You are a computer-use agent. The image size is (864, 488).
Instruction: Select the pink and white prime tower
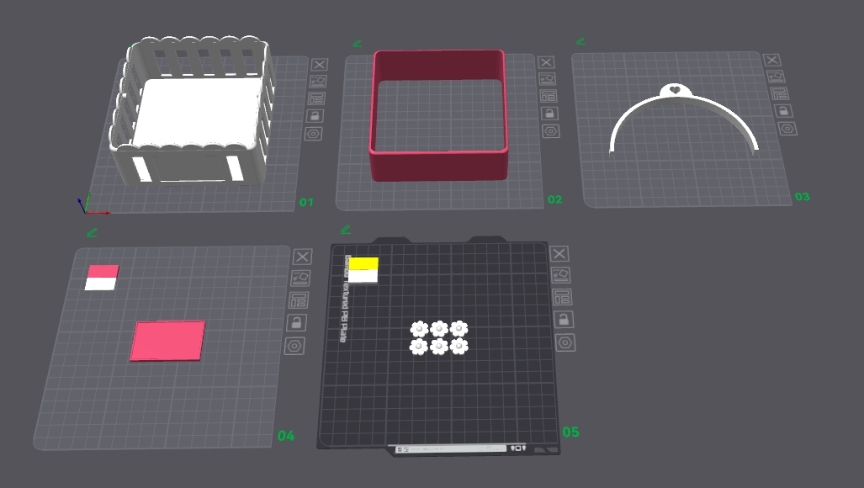coord(102,278)
